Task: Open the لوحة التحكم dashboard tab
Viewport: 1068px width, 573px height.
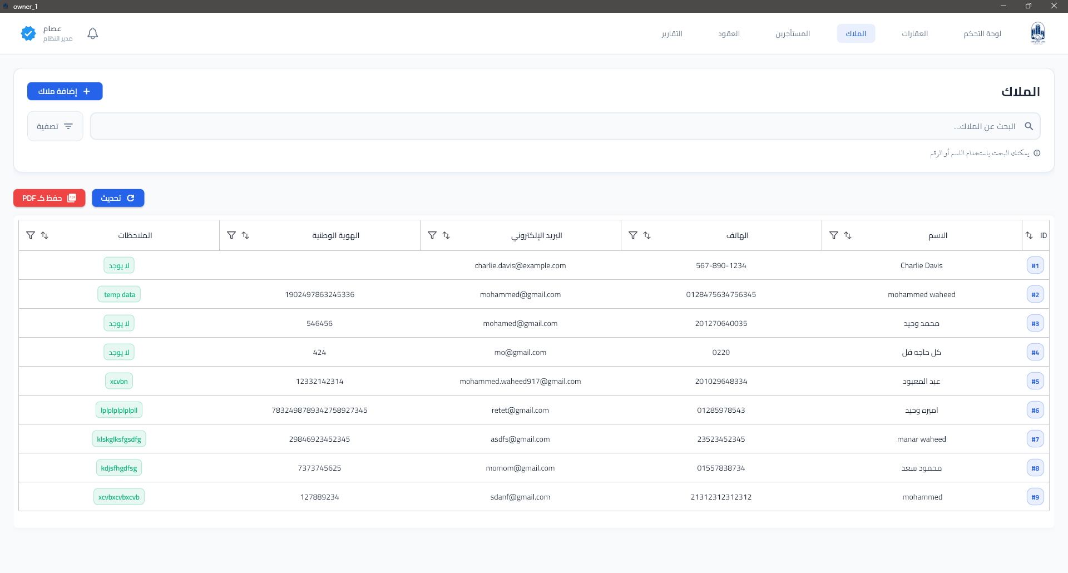Action: tap(982, 33)
